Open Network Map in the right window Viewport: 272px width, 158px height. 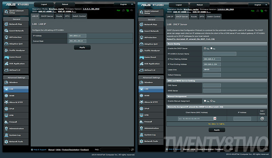pos(151,24)
